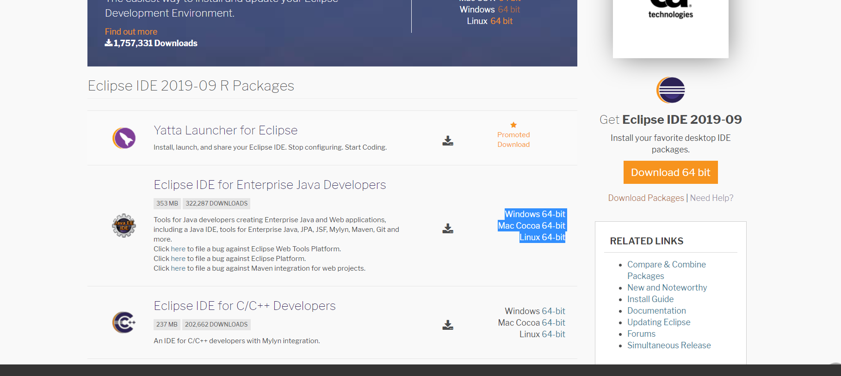
Task: Open the Download Packages link
Action: 646,198
